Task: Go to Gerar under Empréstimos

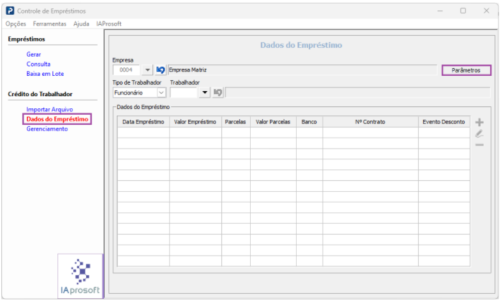Action: [34, 55]
